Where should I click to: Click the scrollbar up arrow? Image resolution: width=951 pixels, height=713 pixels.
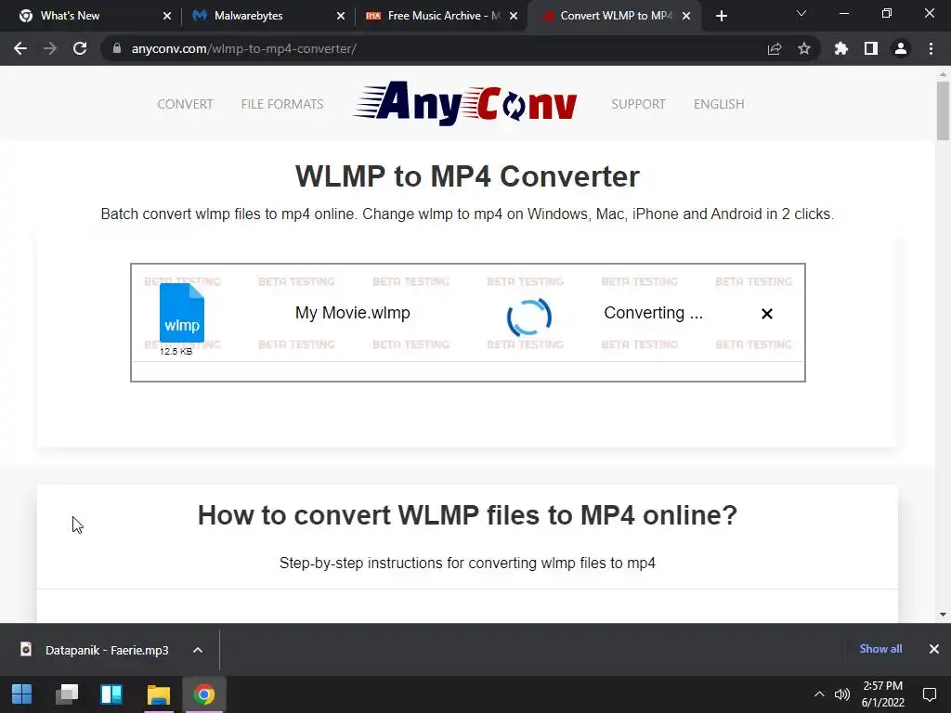click(x=943, y=74)
